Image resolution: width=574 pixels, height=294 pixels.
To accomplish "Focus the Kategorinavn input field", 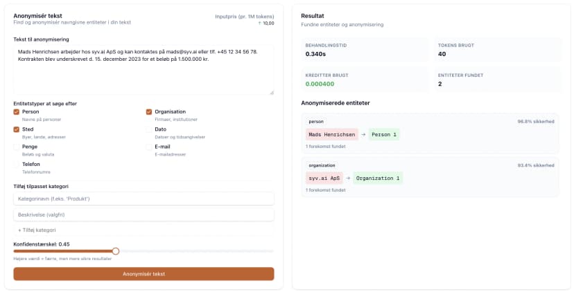I will 143,199.
